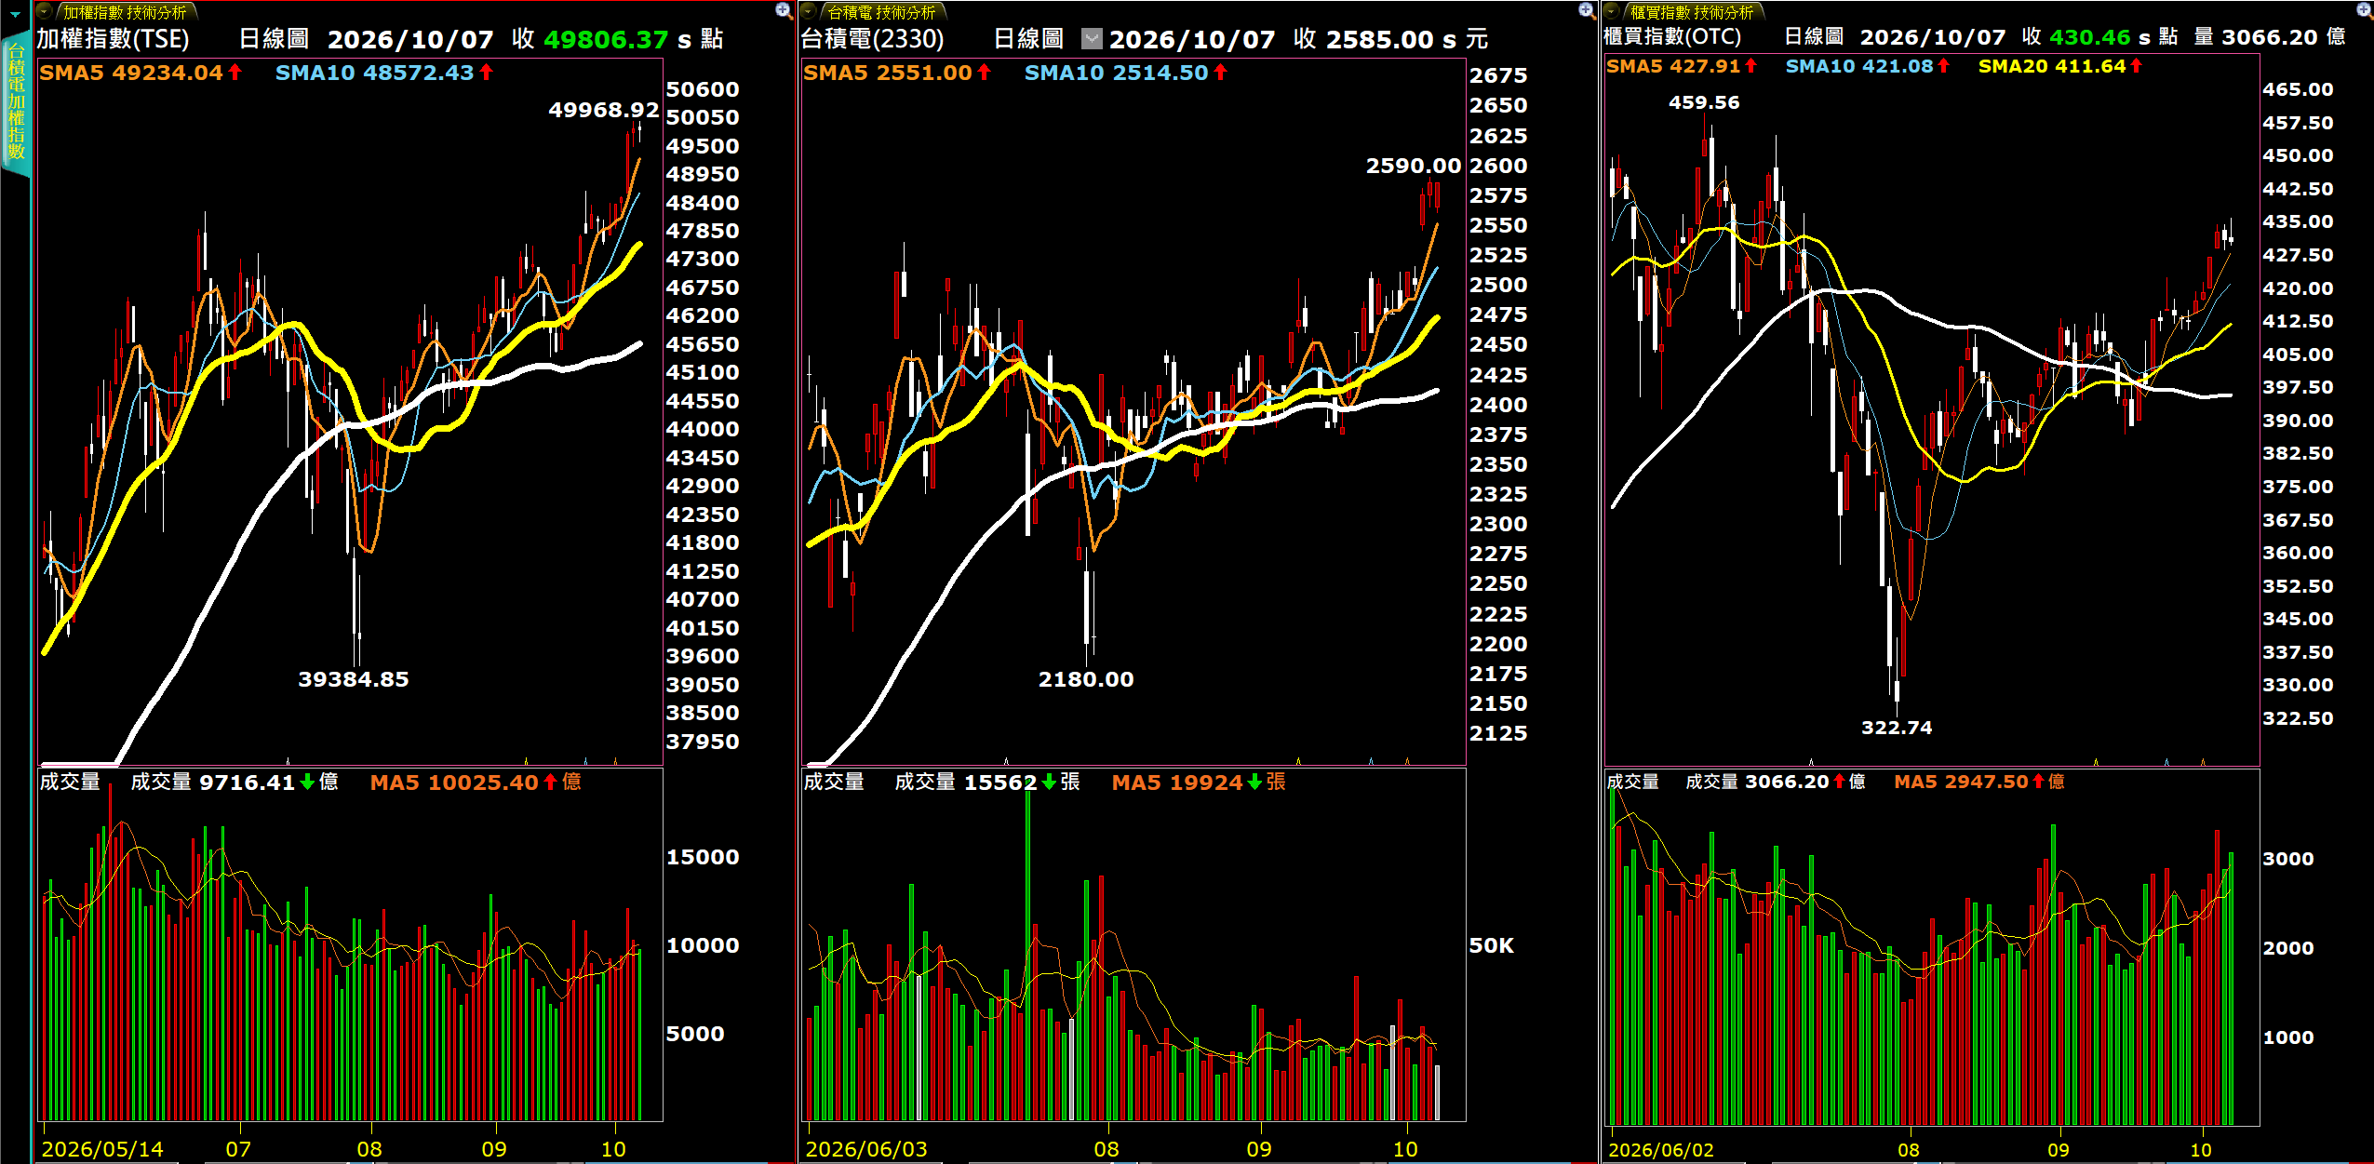The width and height of the screenshot is (2374, 1164).
Task: Select SMA5 49234.04 indicator in TSE chart
Action: point(141,73)
